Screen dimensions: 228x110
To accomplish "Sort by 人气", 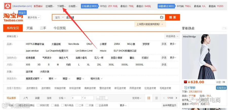I will pyautogui.click(x=25, y=98).
